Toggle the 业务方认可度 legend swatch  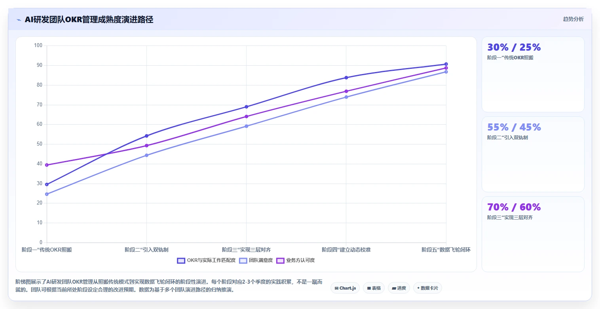click(x=280, y=260)
